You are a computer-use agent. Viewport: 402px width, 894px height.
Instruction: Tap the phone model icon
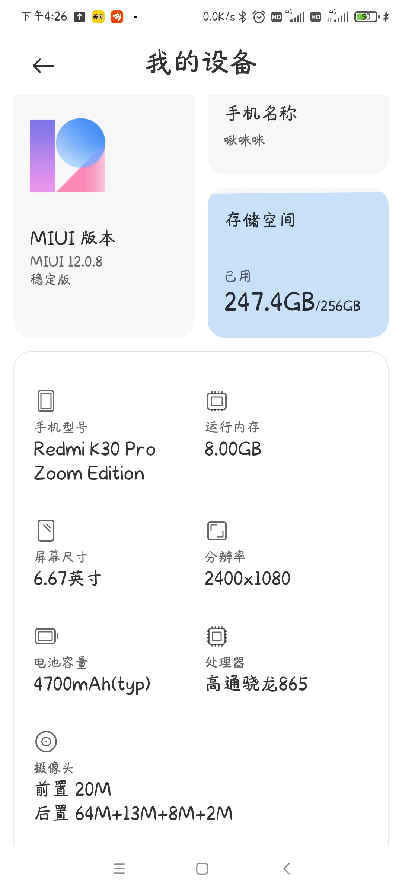tap(46, 401)
